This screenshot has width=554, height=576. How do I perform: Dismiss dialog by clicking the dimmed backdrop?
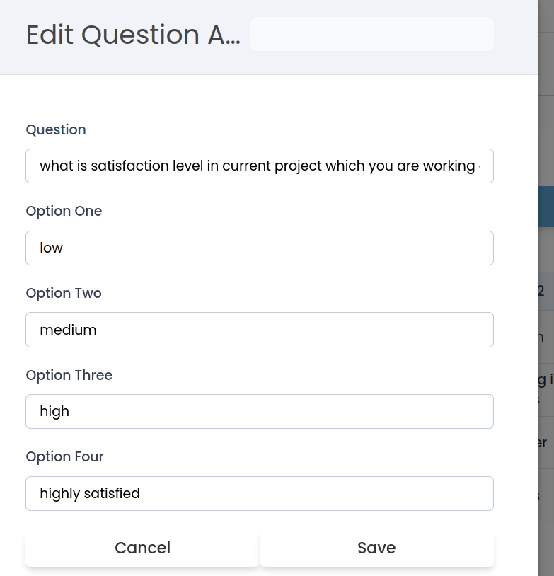pos(546,142)
